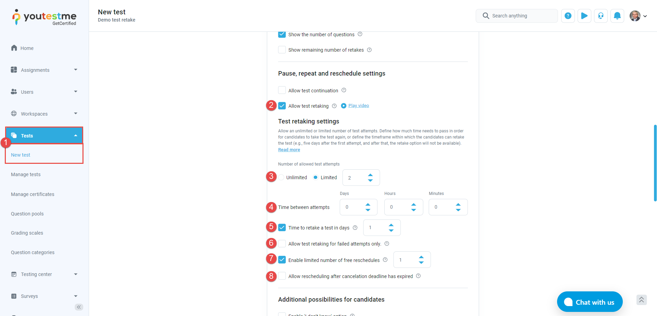Select the 'Unlimited' attempts radio button
Screen dimensions: 657x316
click(x=281, y=177)
